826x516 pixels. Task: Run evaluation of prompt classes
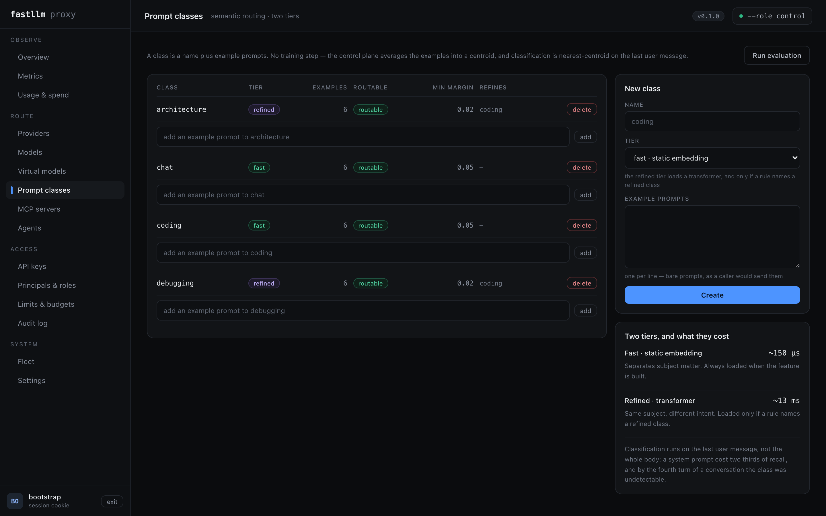(776, 55)
